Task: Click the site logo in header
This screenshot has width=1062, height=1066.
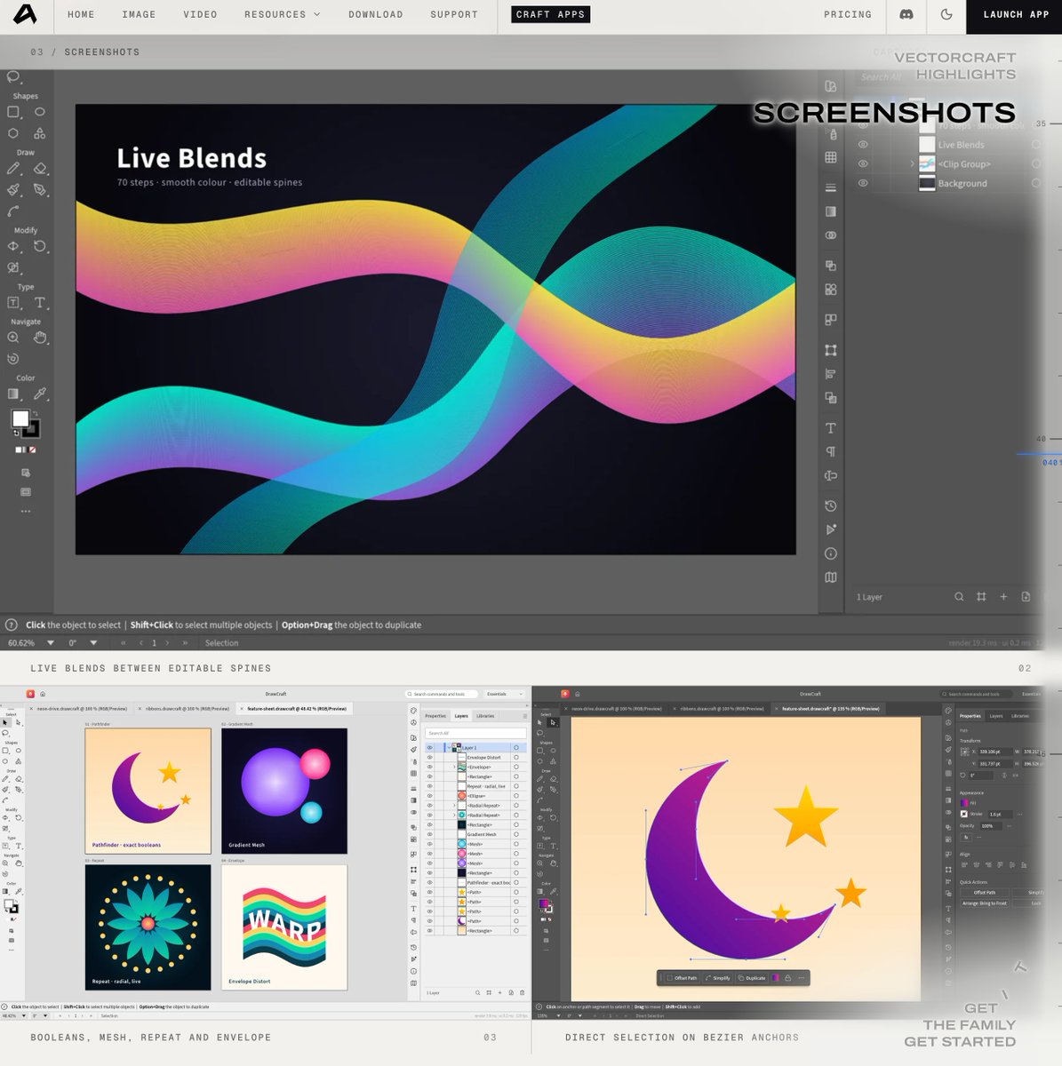Action: (x=25, y=14)
